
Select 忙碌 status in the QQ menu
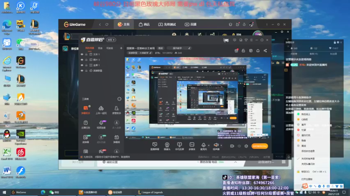tap(303, 130)
